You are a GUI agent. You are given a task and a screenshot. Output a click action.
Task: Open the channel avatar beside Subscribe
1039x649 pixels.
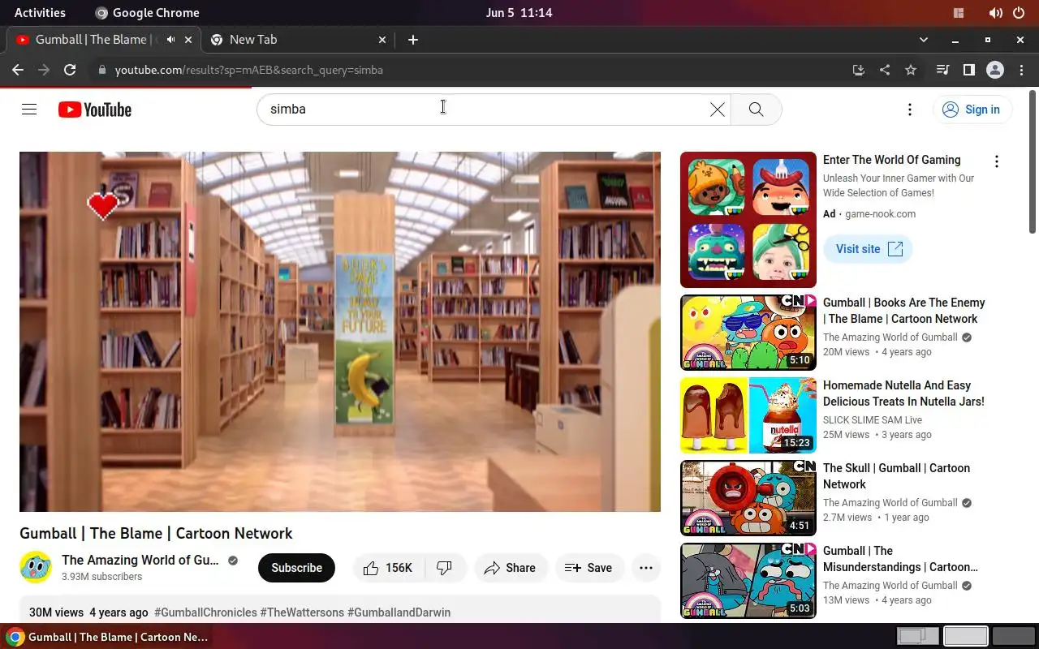(36, 568)
